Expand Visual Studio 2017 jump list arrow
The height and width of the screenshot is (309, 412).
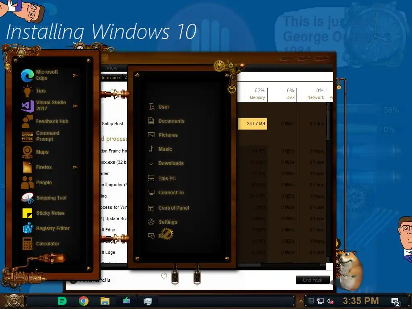[75, 106]
